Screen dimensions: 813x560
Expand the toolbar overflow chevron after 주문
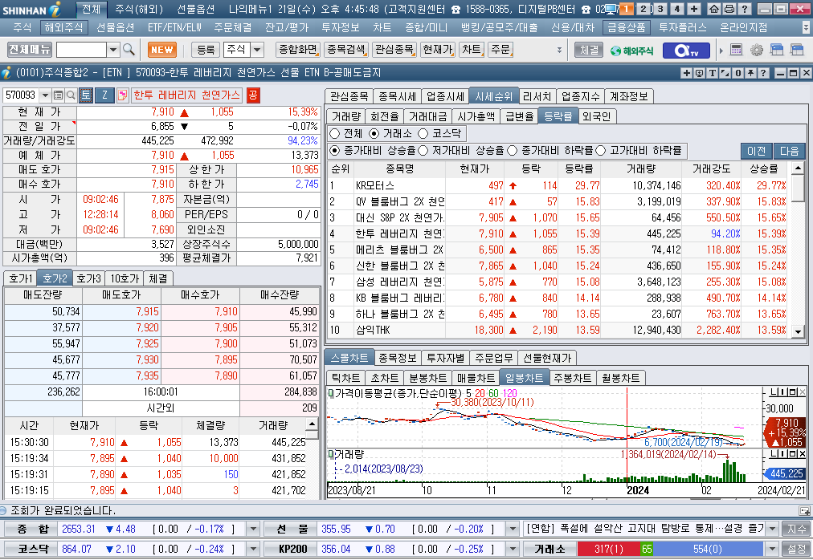tap(559, 50)
